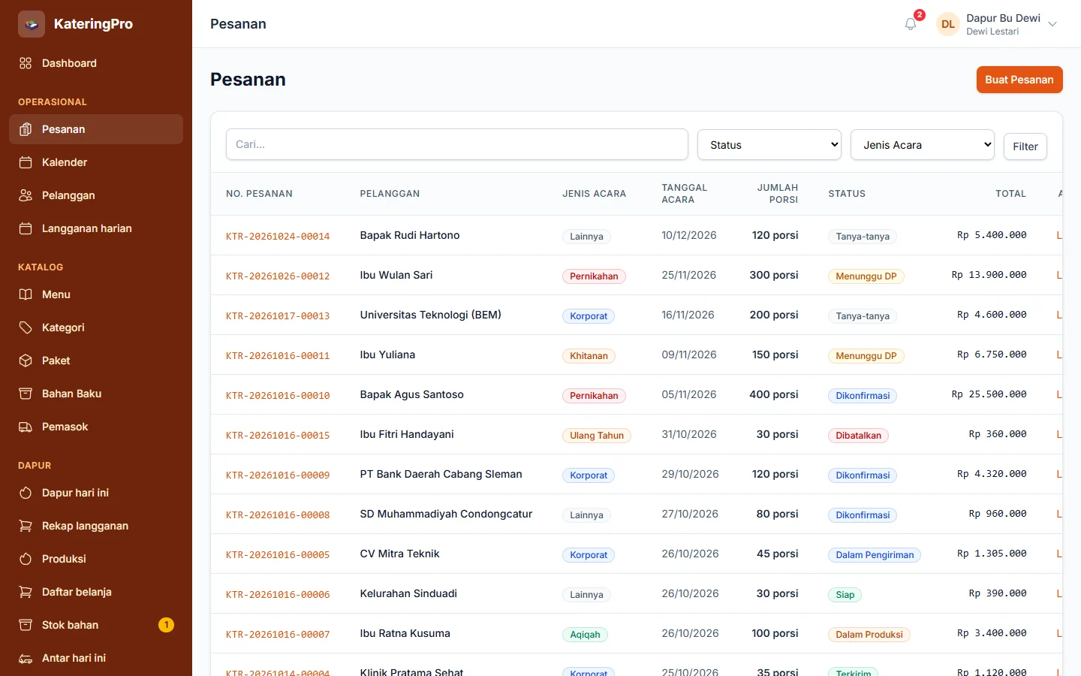The width and height of the screenshot is (1081, 676).
Task: Expand the Dapur Bu Dewi account chevron
Action: [x=1052, y=24]
